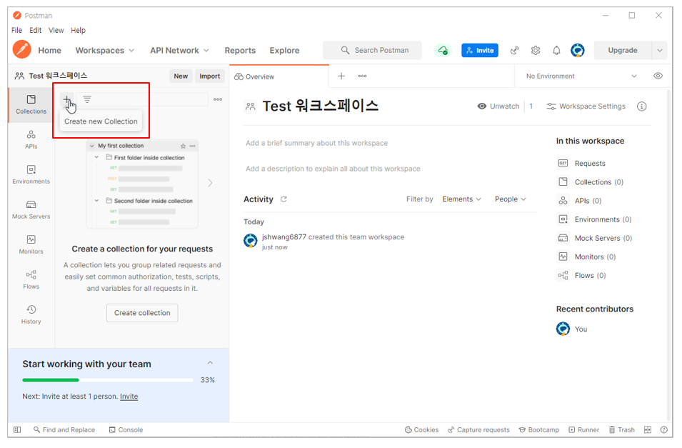The height and width of the screenshot is (448, 682).
Task: Expand the API Network dropdown
Action: coord(179,51)
